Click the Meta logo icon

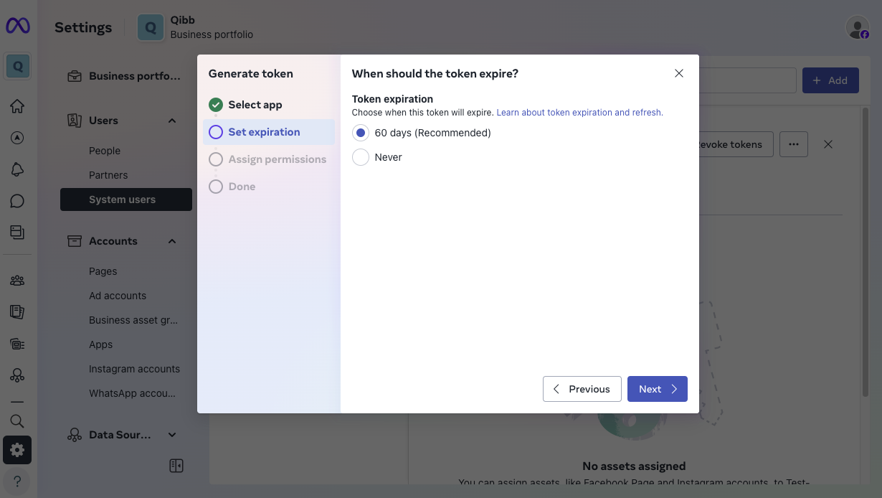(18, 27)
